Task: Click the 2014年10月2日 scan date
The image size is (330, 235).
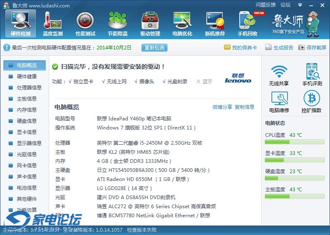Action: tap(114, 47)
